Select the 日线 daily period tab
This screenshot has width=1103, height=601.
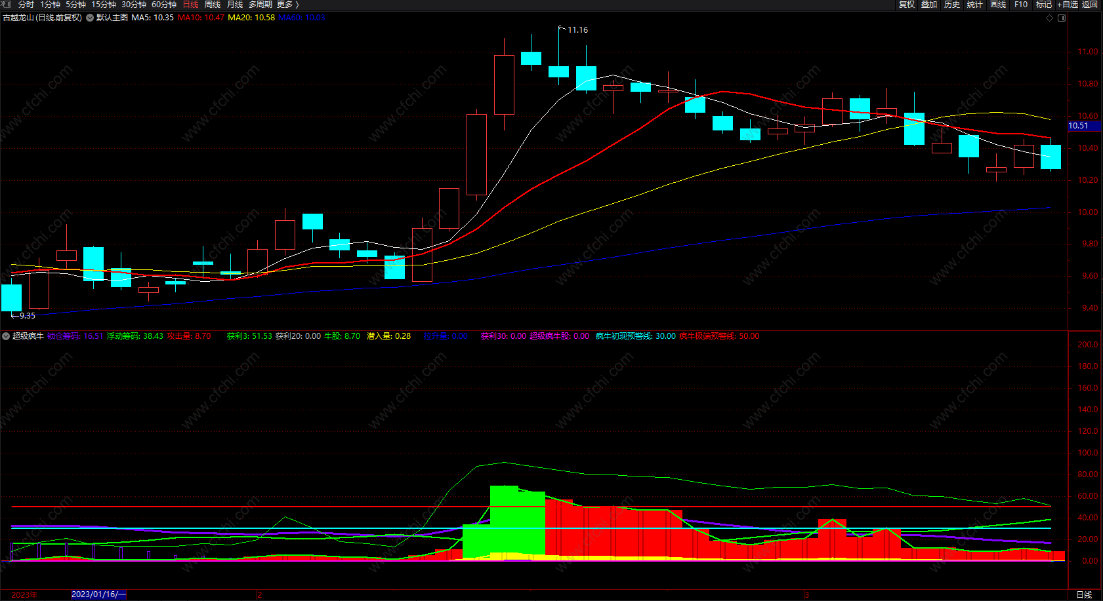point(190,5)
